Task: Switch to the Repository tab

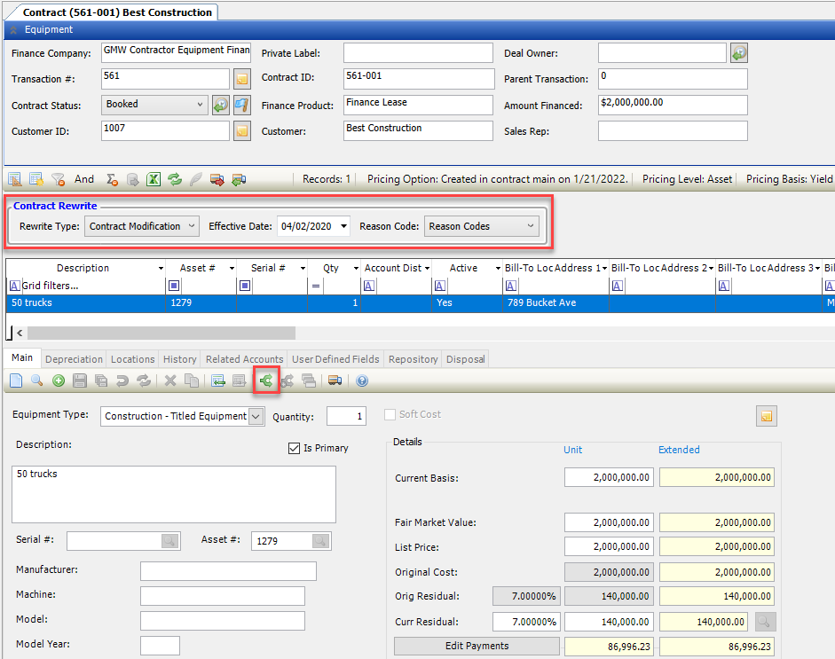Action: pos(414,359)
